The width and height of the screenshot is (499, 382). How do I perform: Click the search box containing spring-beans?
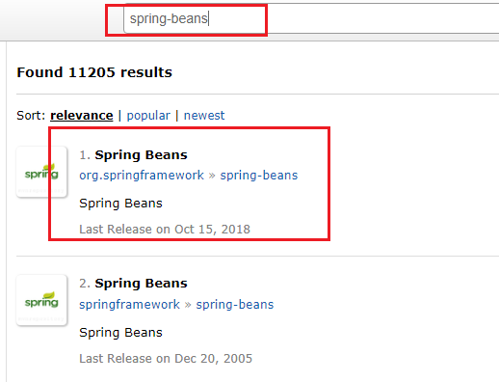(311, 18)
